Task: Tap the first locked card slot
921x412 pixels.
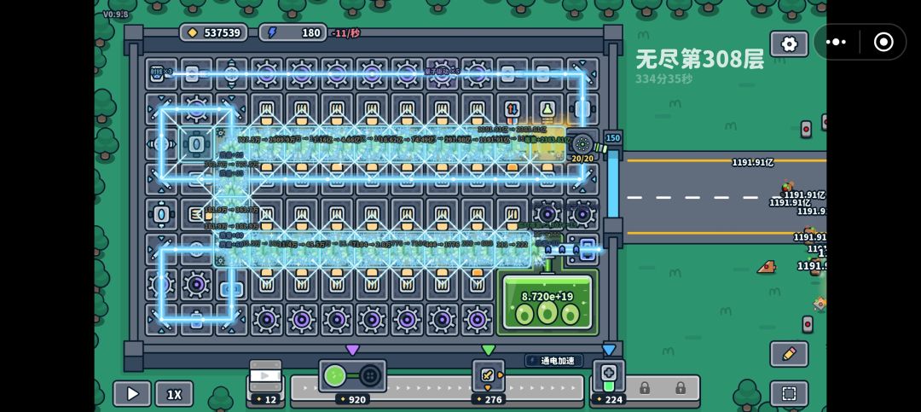Action: pyautogui.click(x=645, y=388)
